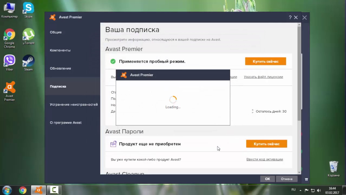Click Купить сейчас for Avast Premier
346x195 pixels.
pyautogui.click(x=265, y=61)
